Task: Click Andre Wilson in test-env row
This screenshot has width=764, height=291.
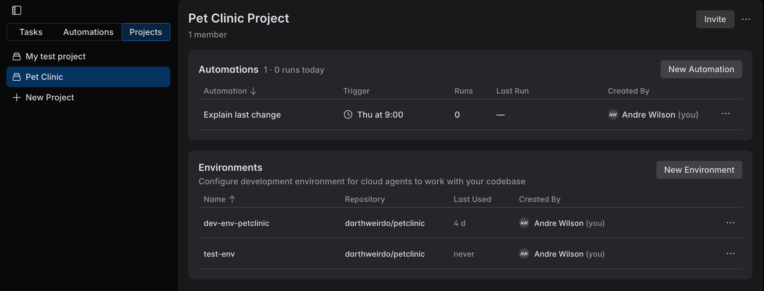Action: (558, 254)
